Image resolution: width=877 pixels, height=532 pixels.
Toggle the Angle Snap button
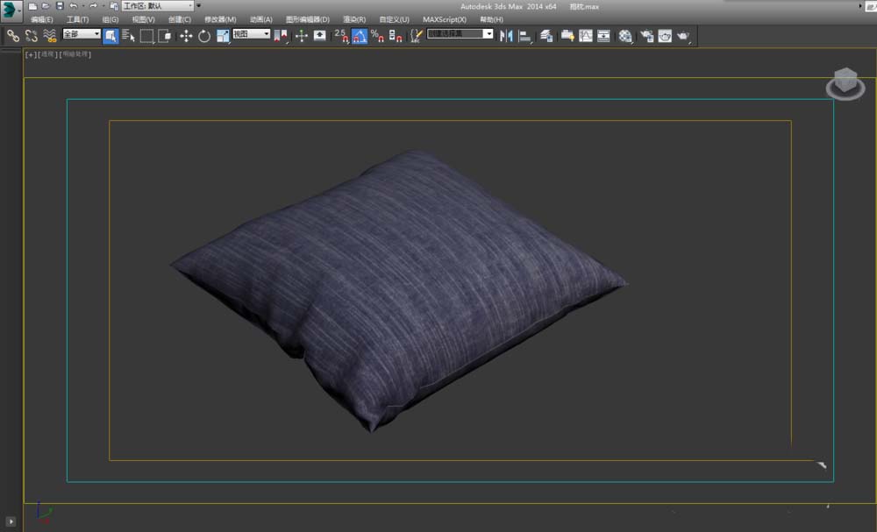[x=360, y=36]
